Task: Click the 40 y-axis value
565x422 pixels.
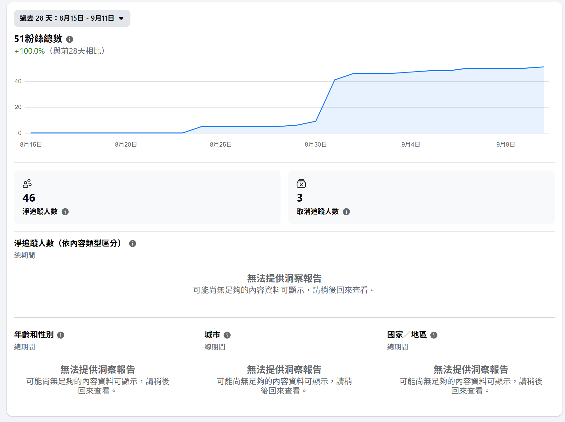Action: pos(18,81)
